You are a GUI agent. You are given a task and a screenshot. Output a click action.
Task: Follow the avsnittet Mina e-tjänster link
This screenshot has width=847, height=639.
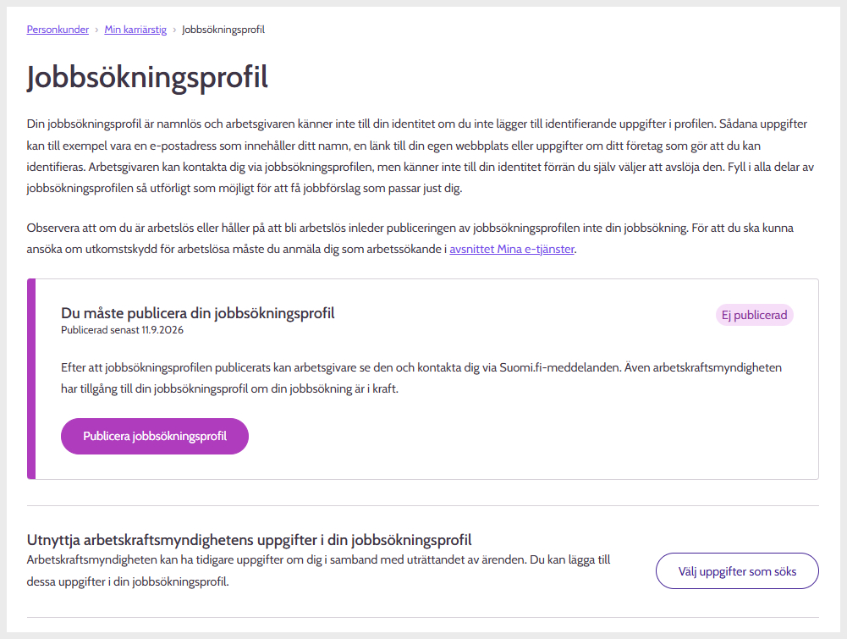coord(512,249)
